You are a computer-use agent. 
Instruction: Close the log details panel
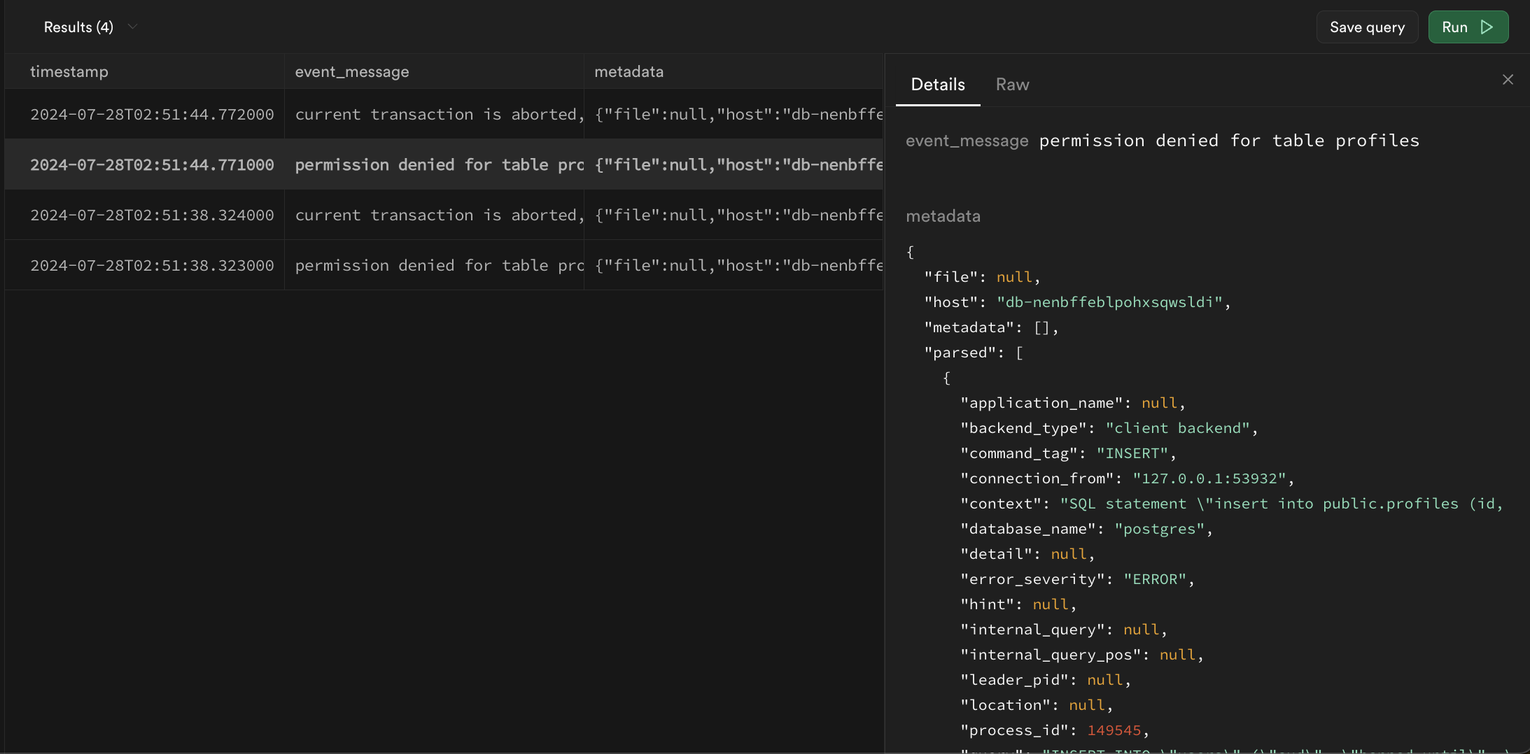point(1508,79)
